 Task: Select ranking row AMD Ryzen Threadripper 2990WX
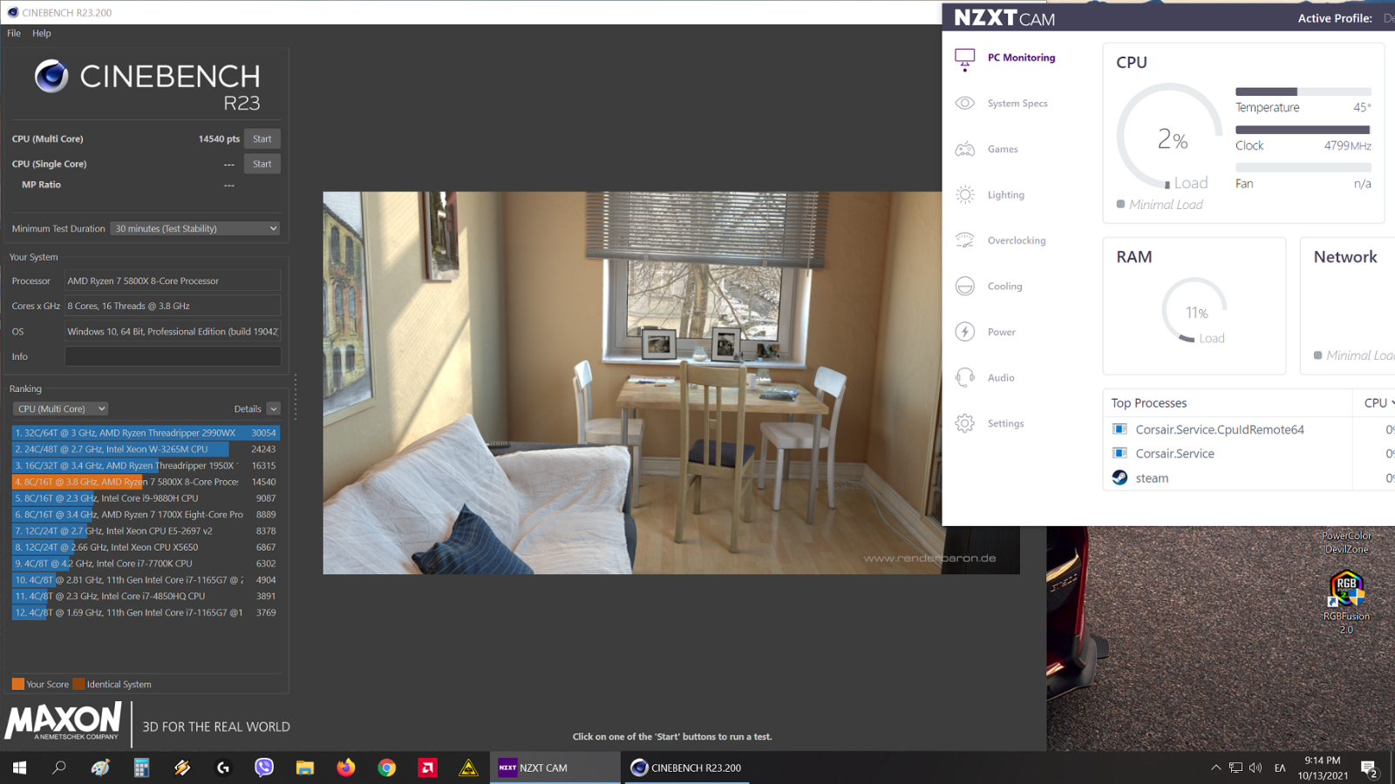(146, 433)
